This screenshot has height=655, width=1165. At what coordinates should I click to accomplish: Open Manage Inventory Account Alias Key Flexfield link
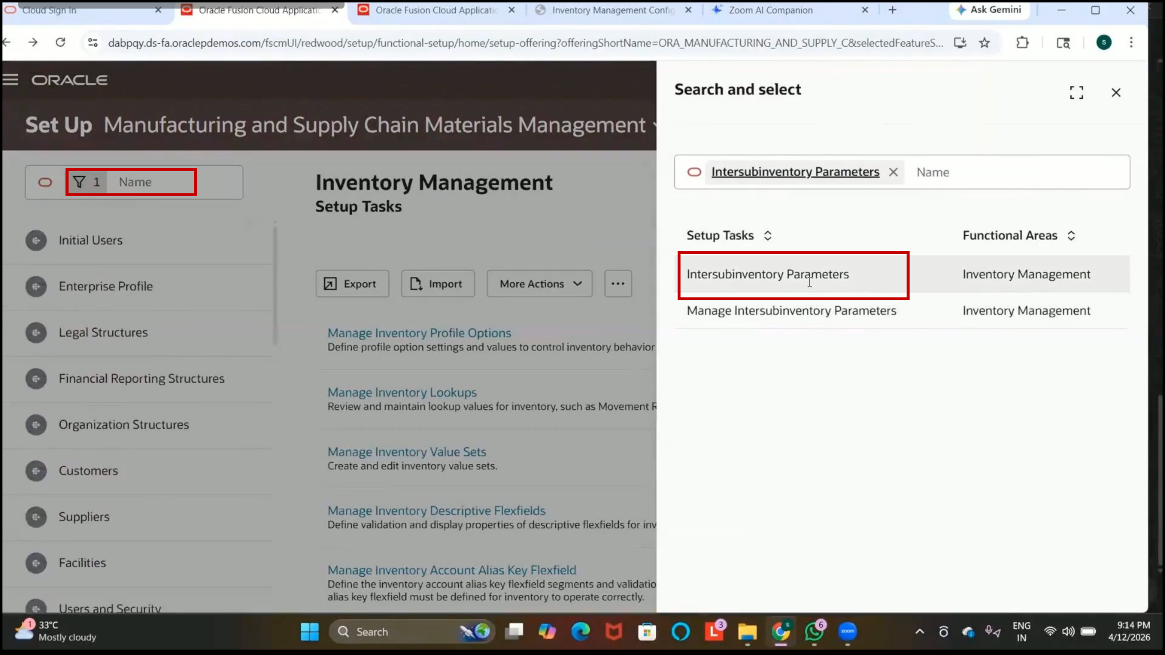coord(451,570)
